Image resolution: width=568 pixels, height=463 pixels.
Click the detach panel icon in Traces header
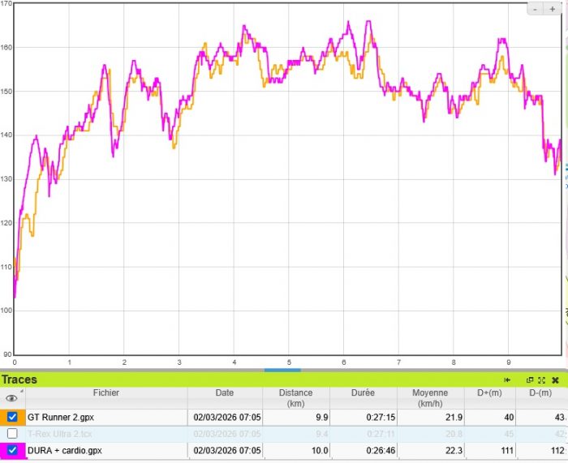tap(530, 379)
